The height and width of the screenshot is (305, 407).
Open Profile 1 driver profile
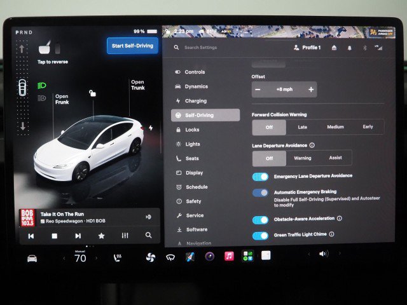(x=307, y=48)
